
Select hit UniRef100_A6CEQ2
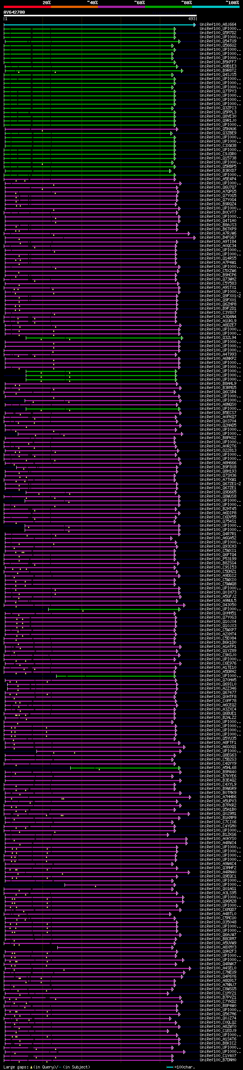(218, 705)
